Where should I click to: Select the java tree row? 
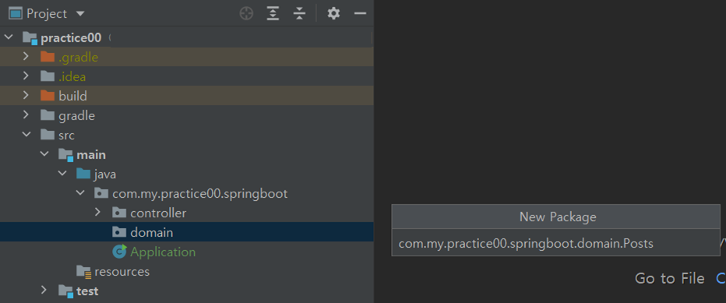coord(187,174)
